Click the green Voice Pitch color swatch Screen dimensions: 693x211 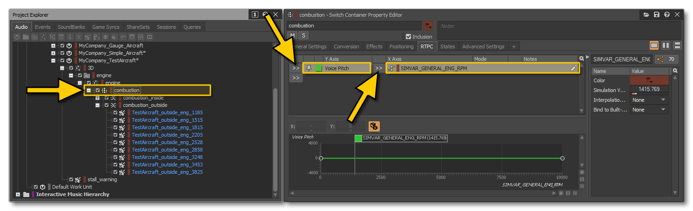[319, 68]
